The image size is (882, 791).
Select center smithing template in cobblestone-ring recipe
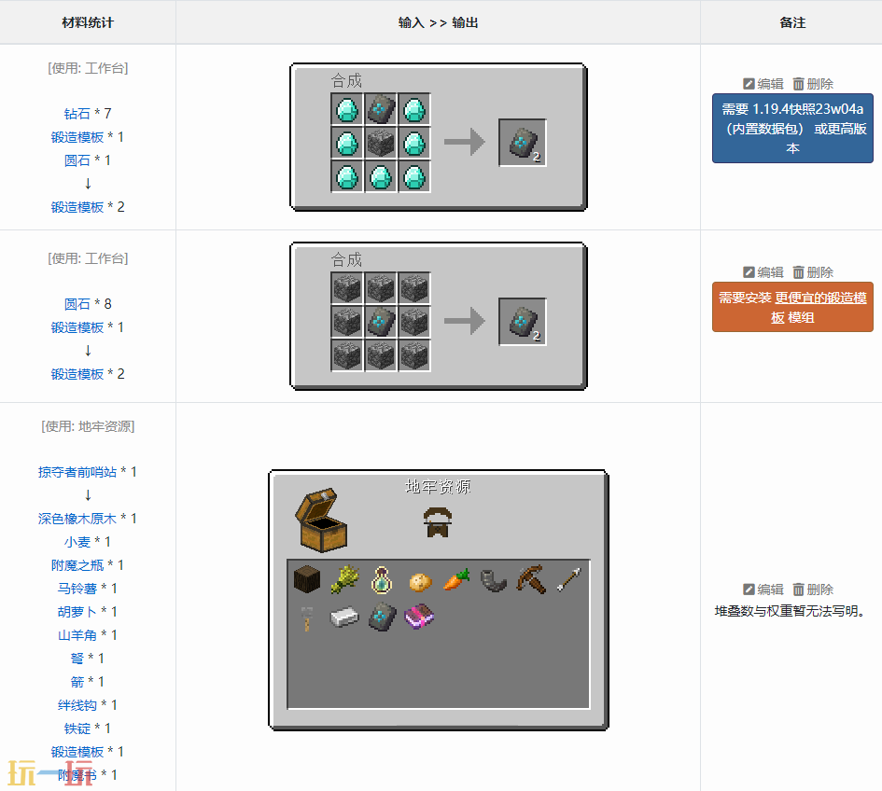381,323
